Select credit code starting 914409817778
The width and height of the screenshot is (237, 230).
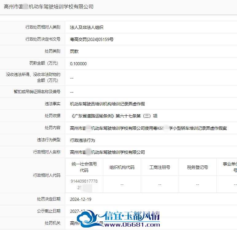(84, 184)
